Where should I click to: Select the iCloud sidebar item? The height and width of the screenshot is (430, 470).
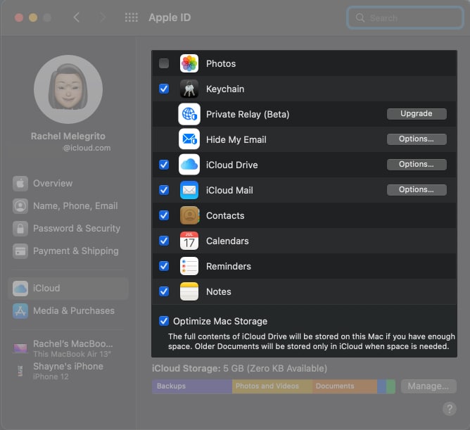click(x=69, y=289)
